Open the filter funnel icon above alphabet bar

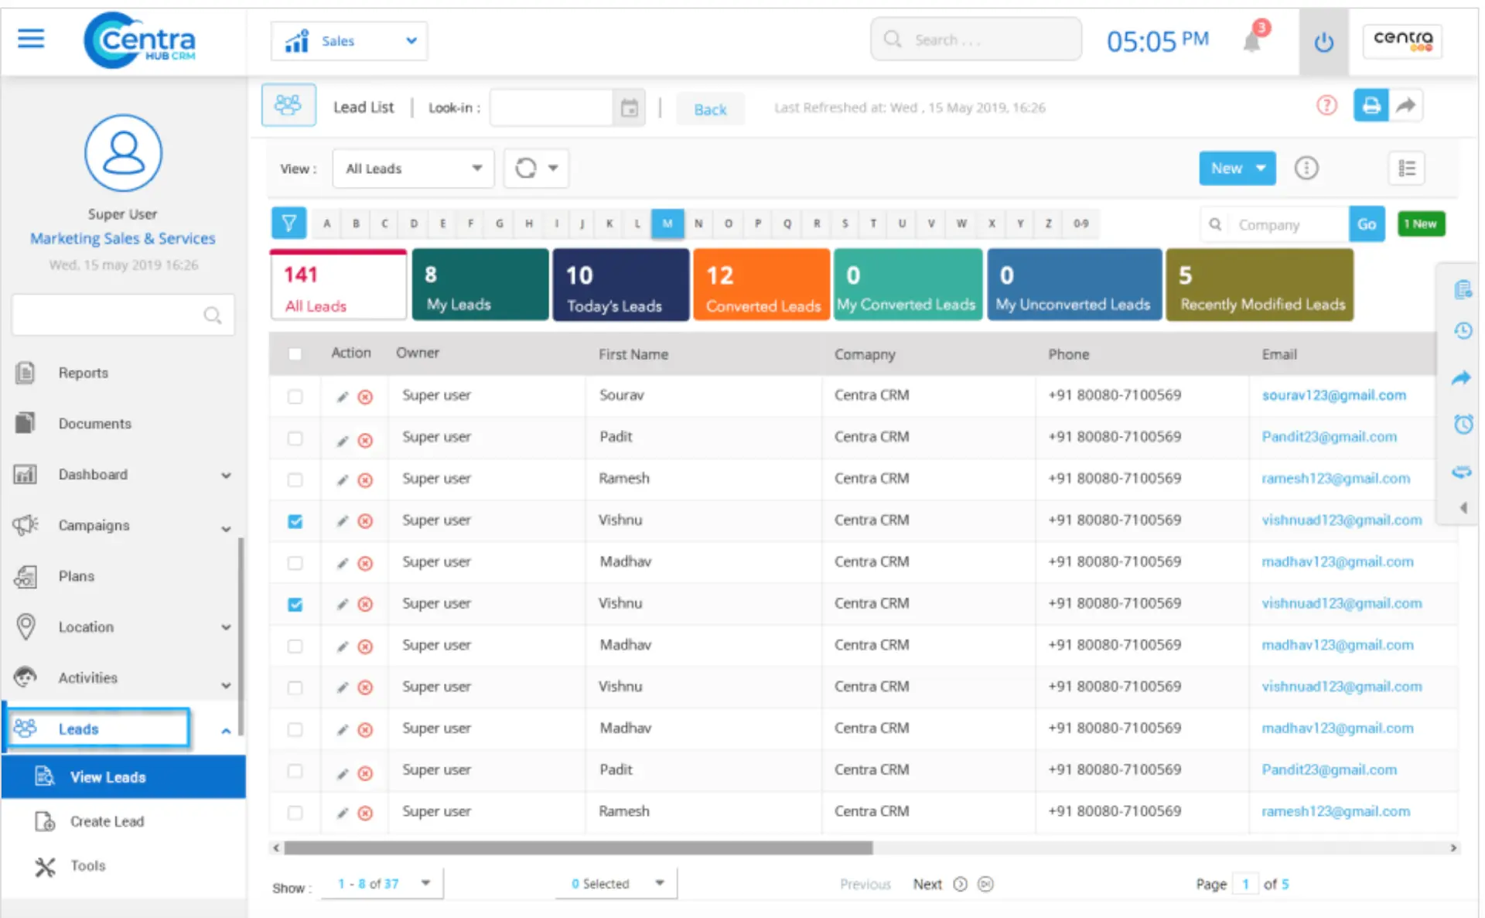click(288, 223)
